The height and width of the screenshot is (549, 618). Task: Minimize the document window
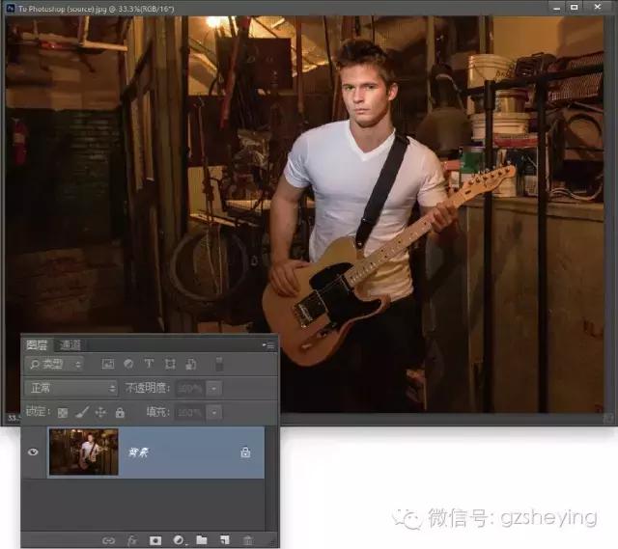[x=556, y=8]
